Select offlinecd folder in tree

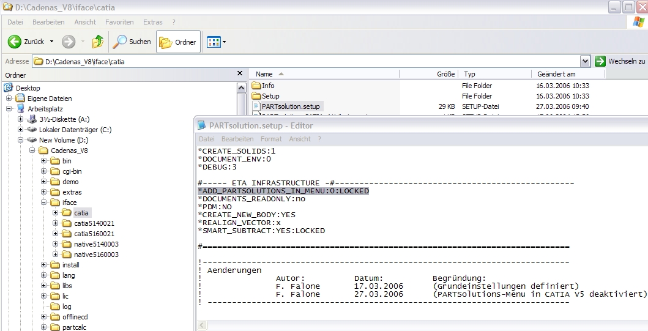(75, 317)
